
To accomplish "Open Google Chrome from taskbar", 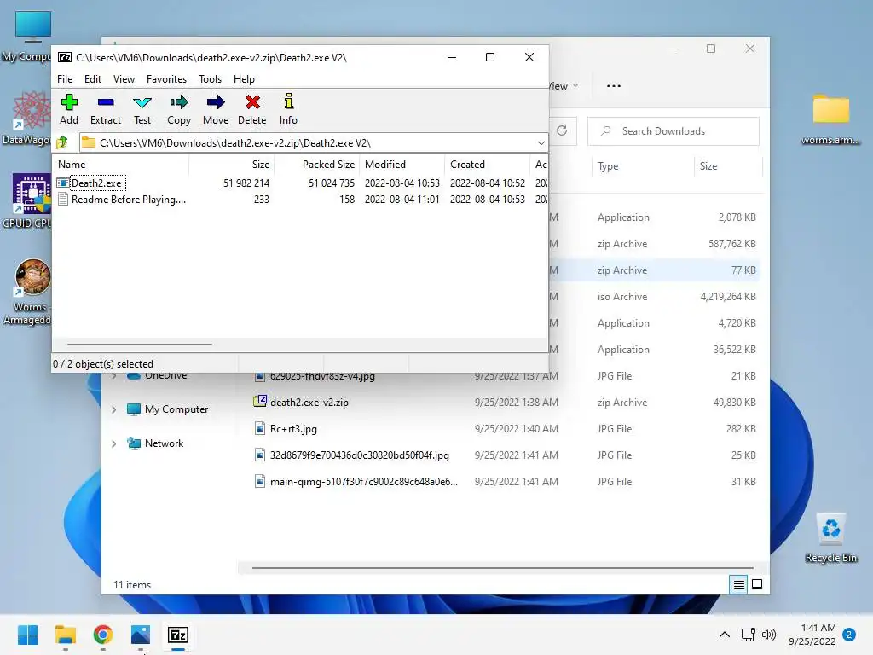I will coord(103,635).
